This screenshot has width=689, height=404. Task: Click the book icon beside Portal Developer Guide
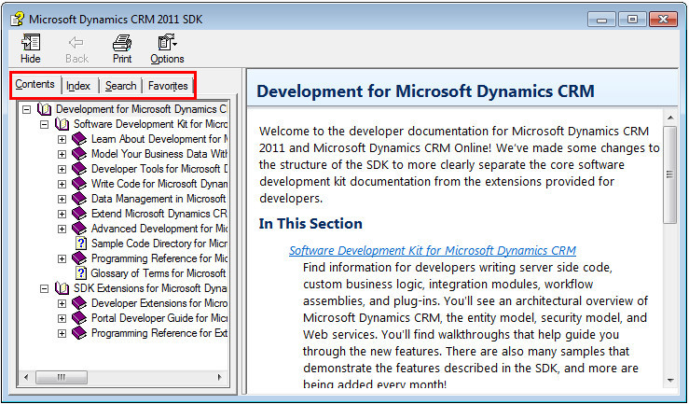point(79,318)
